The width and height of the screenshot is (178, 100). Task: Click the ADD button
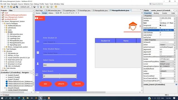pyautogui.click(x=45, y=84)
